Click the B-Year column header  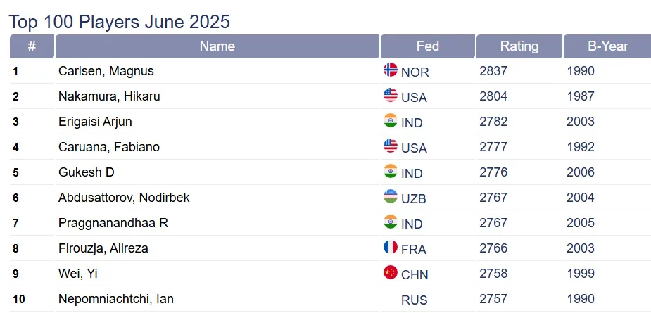click(607, 46)
